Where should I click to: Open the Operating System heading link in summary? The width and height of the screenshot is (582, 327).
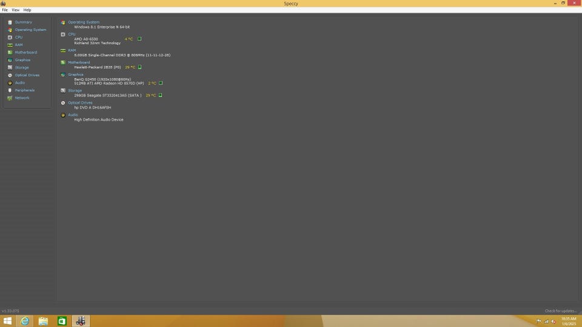pyautogui.click(x=84, y=22)
